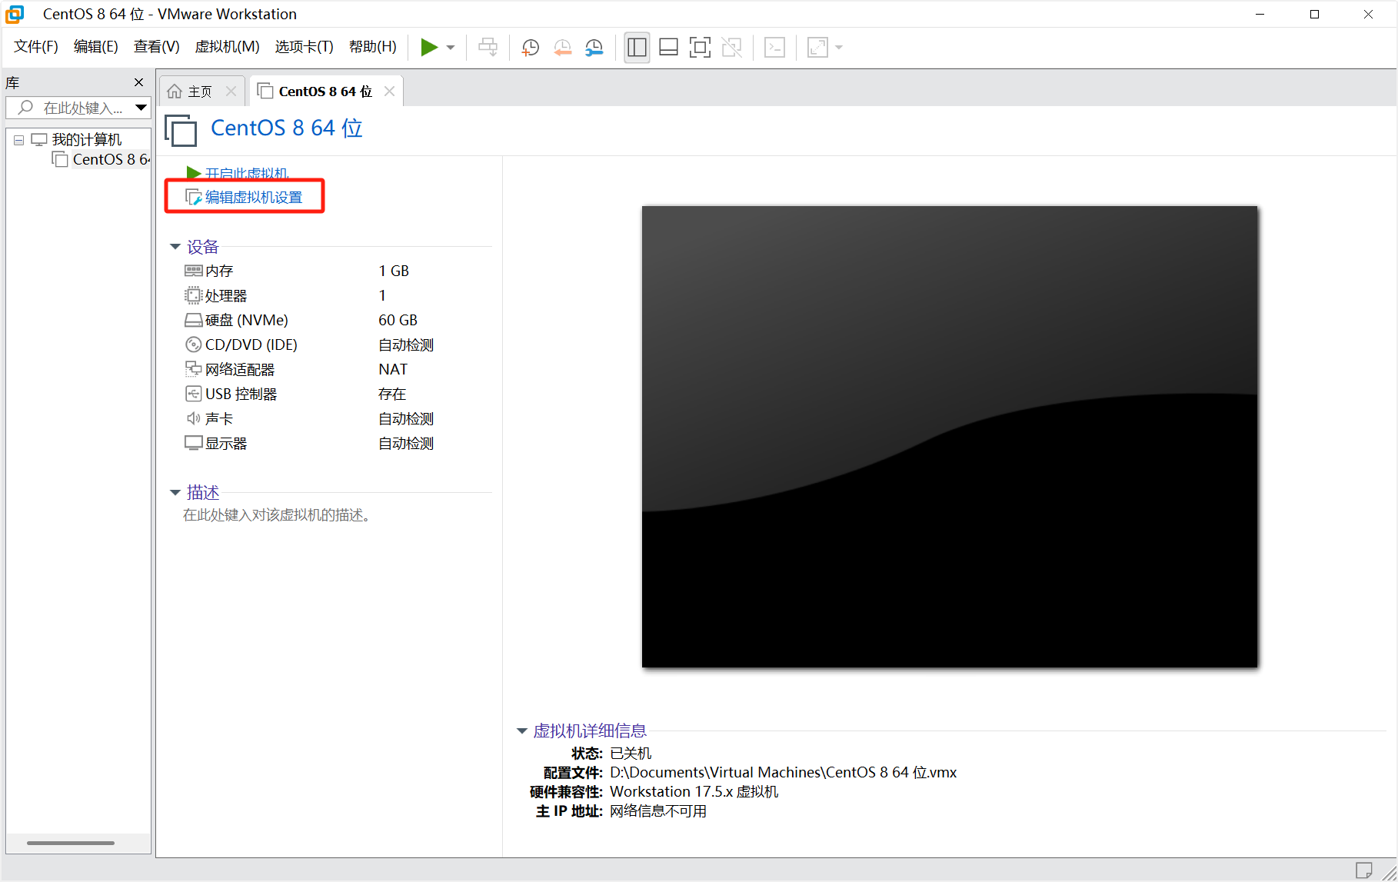Click the network adapter icon showing NAT

click(x=194, y=368)
